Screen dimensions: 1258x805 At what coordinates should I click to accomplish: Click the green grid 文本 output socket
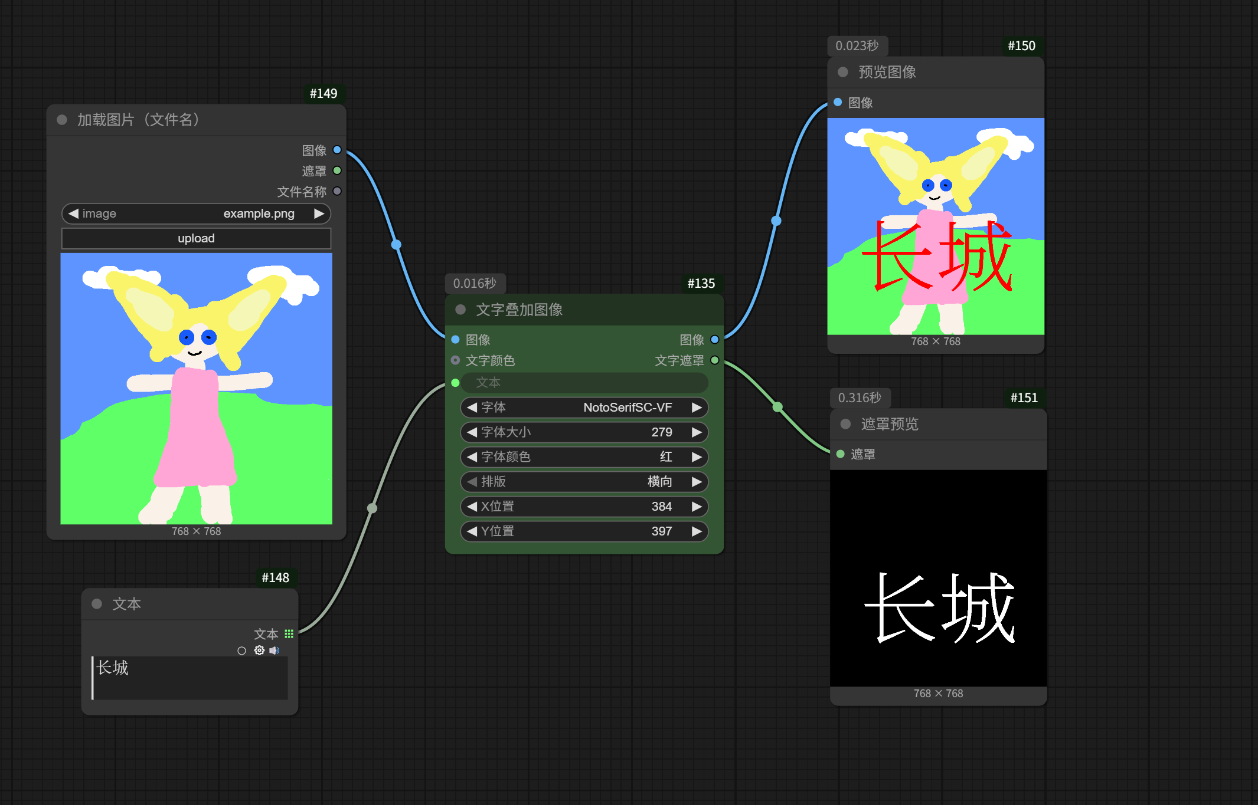click(x=289, y=634)
